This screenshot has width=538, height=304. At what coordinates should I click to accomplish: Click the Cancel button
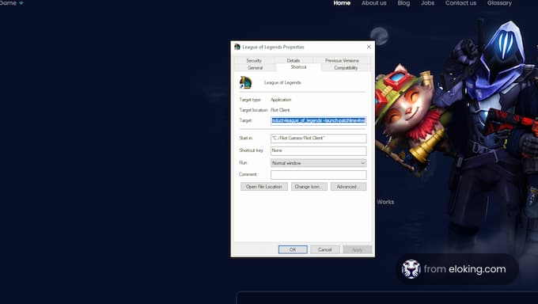click(x=324, y=249)
